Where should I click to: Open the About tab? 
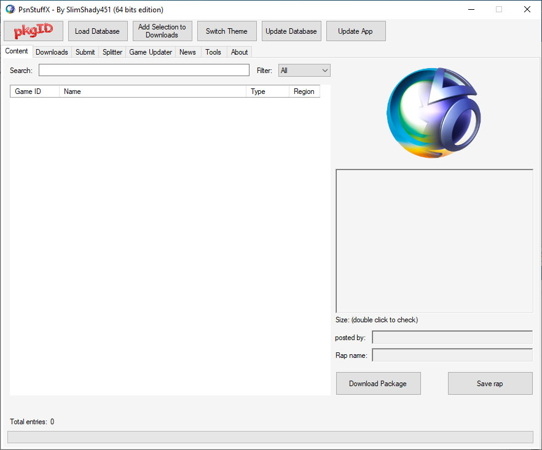[239, 52]
